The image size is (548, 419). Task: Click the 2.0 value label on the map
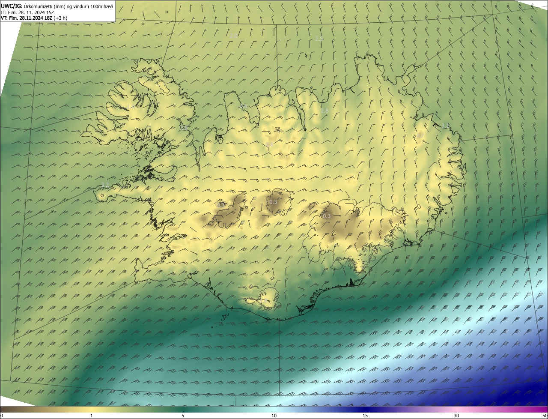click(233, 35)
